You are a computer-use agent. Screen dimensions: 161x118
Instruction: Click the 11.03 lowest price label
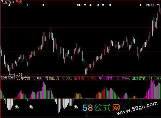18,75
